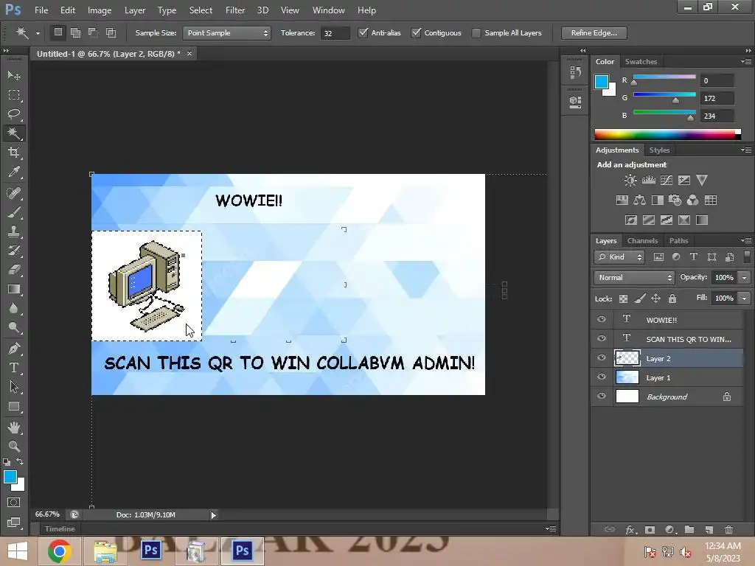Open Fill slider dropdown arrow
This screenshot has height=566, width=755.
(x=745, y=298)
